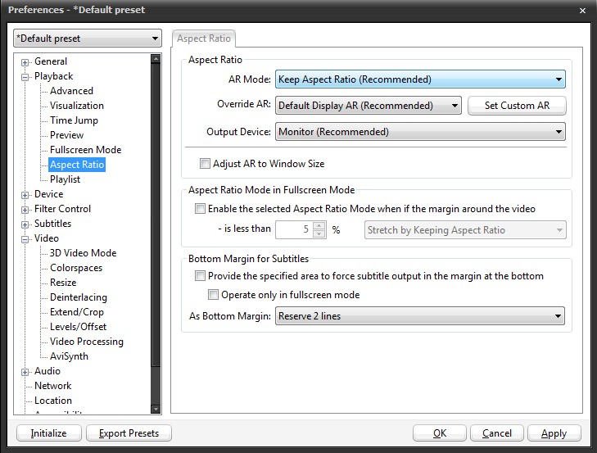
Task: Select the Video tree item label
Action: click(47, 238)
